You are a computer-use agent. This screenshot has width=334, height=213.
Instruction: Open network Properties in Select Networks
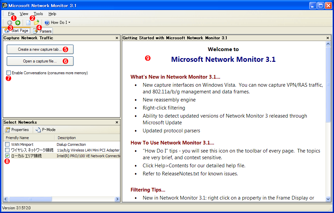pyautogui.click(x=17, y=130)
